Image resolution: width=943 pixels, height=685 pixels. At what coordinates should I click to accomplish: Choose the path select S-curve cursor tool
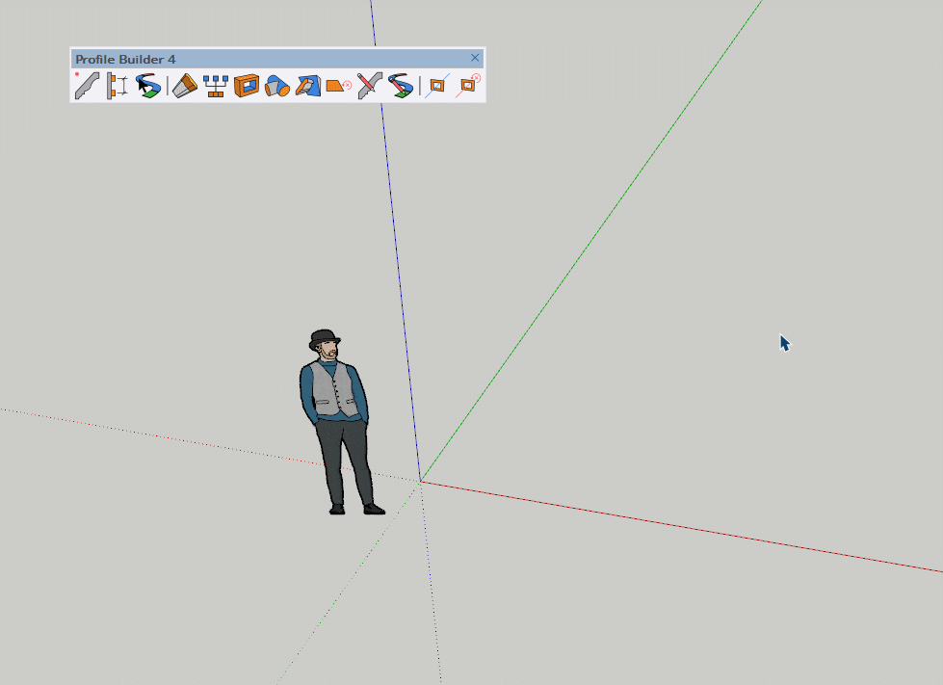[148, 86]
